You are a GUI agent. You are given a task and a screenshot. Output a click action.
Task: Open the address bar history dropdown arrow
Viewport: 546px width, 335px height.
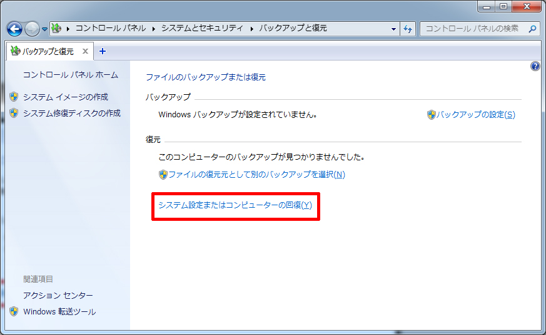coord(393,29)
